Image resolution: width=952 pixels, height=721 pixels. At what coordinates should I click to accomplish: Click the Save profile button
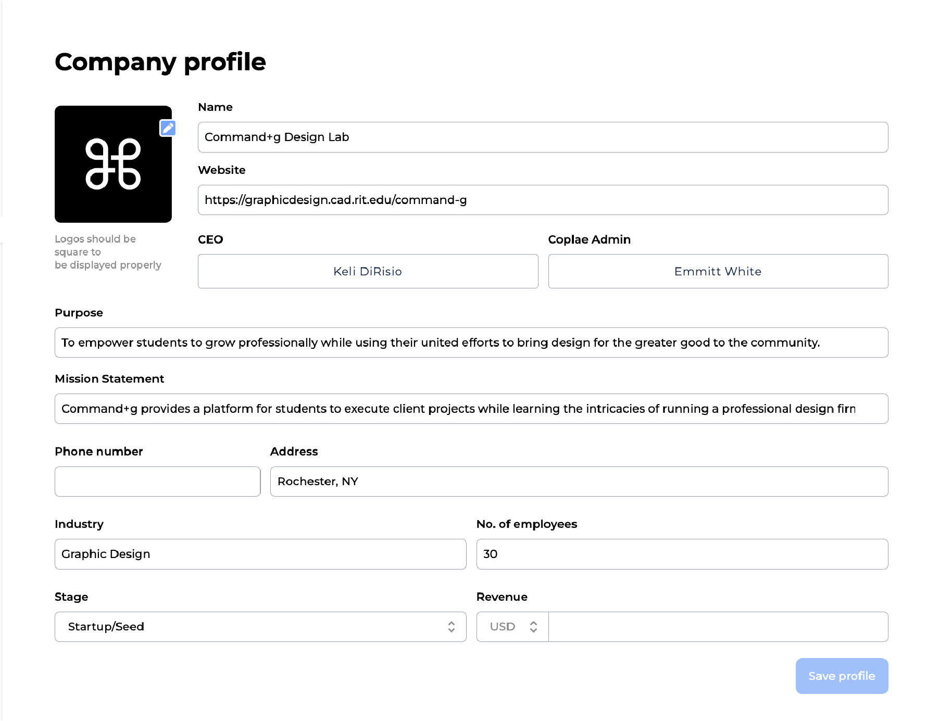tap(842, 675)
